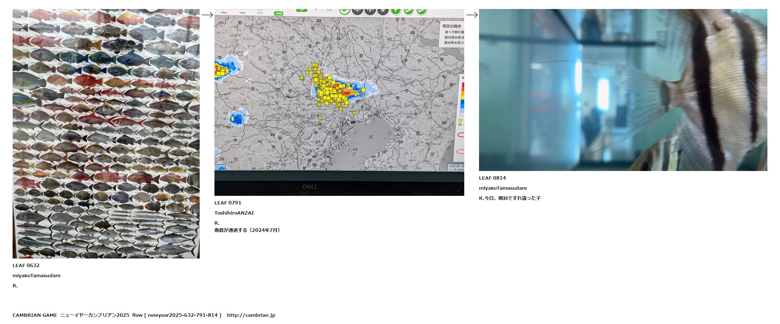Screen dimensions: 780x324
Task: Click the green +1時間 button on the map
Action: (278, 13)
